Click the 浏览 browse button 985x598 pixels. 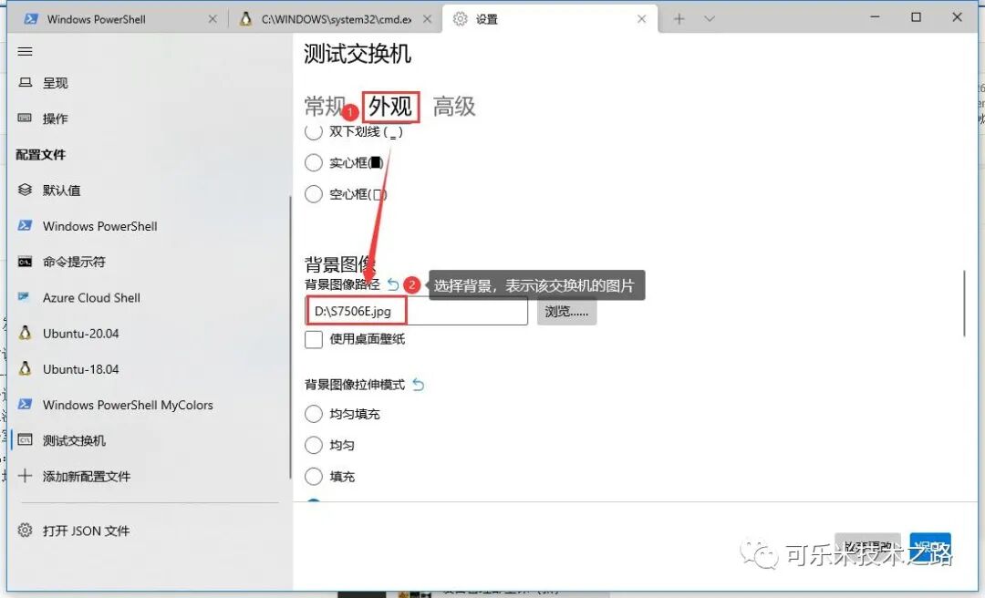click(566, 311)
